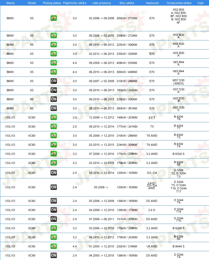Select ON diesel icon in N57 D30 B row
The image size is (209, 260).
[x=53, y=99]
